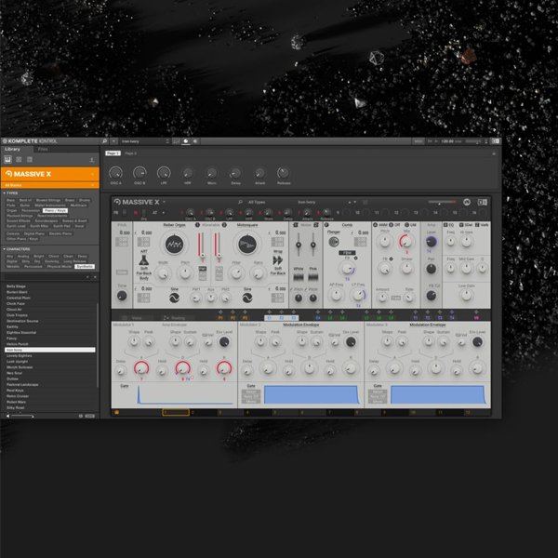This screenshot has width=558, height=558.
Task: Toggle the Drums type tag
Action: coord(85,200)
